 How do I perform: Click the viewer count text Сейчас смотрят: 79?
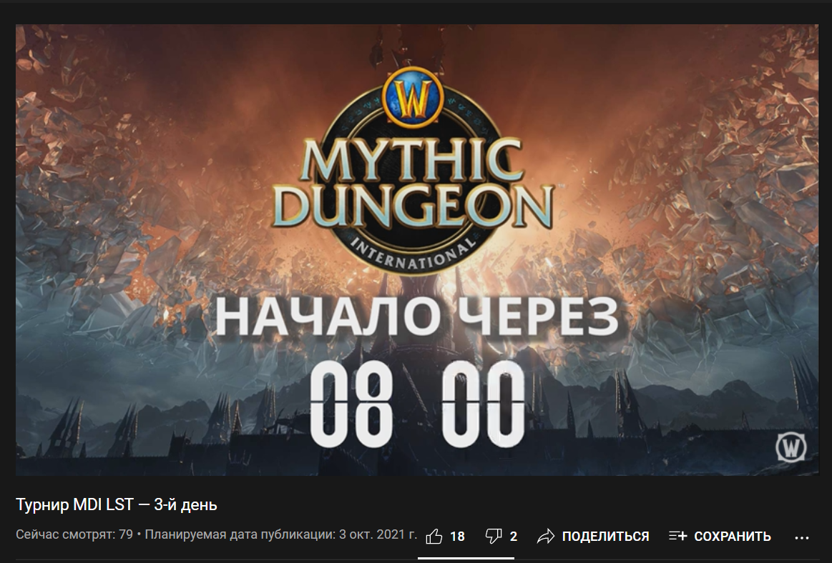pyautogui.click(x=74, y=534)
